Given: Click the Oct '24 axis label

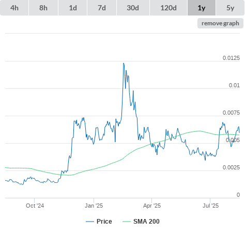Looking at the screenshot, I should (x=35, y=206).
